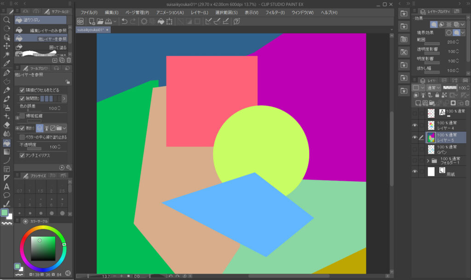Expand the 領域拡縮 plus options
Screen dimensions: 471x280
pyautogui.click(x=17, y=118)
